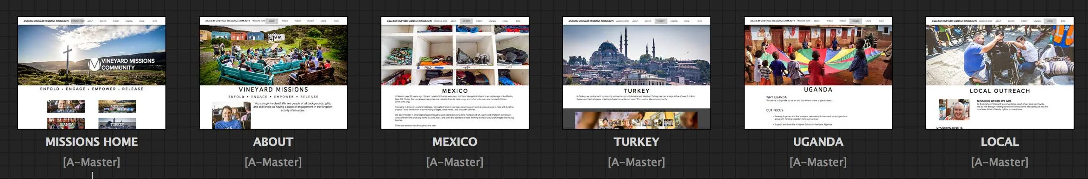Screen dimensions: 1088x179
Task: Click [A-Master] under Turkey
Action: point(637,162)
